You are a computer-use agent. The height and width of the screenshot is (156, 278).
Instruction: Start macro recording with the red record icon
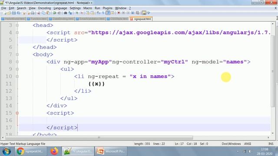click(x=119, y=13)
